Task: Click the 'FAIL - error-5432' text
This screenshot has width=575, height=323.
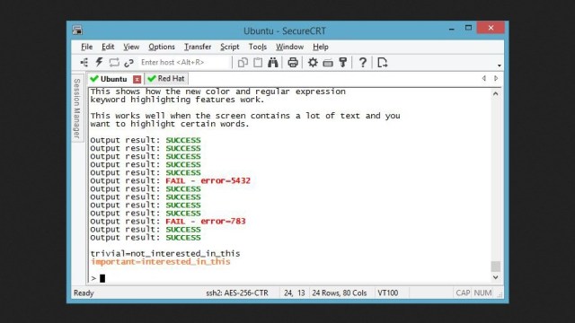Action: pos(208,180)
